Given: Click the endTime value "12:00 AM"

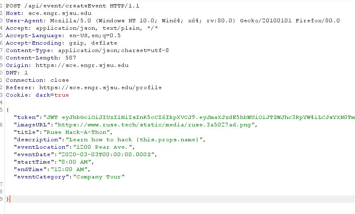Looking at the screenshot, I should coord(69,169).
